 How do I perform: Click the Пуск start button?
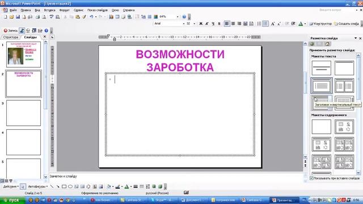12,200
